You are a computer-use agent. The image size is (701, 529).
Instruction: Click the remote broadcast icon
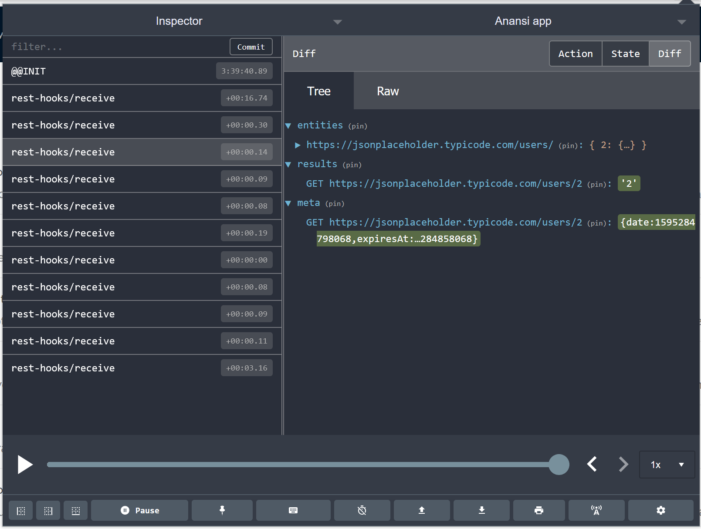click(x=596, y=510)
